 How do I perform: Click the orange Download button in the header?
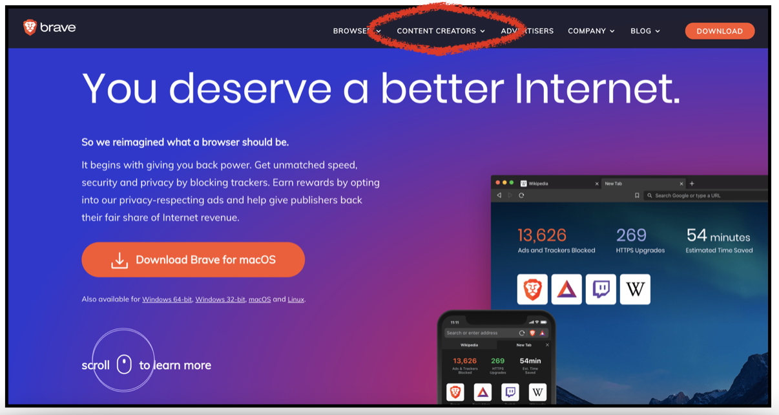click(720, 31)
